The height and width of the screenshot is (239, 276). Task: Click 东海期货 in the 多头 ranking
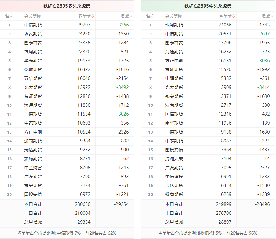click(x=33, y=159)
